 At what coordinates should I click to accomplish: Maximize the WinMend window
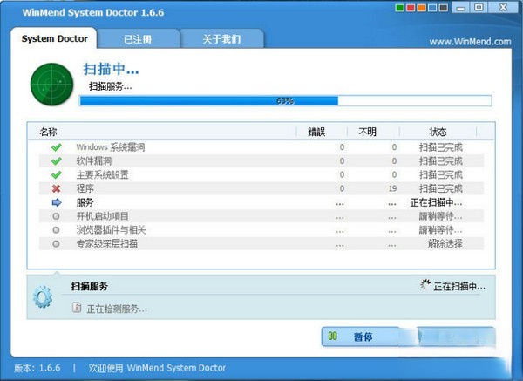point(479,7)
